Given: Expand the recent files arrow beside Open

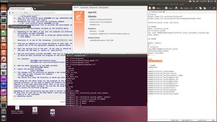Looking at the screenshot, I should click(162, 8).
